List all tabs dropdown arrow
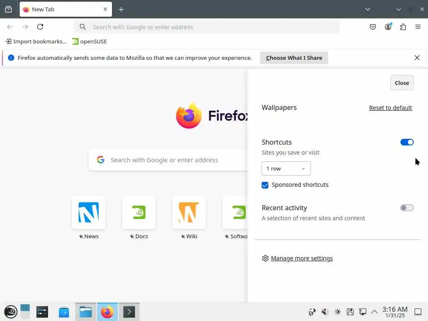 click(x=368, y=9)
